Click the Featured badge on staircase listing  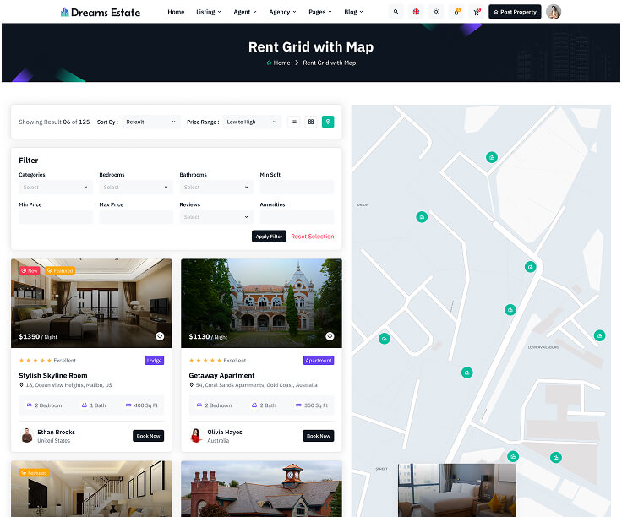tap(34, 473)
